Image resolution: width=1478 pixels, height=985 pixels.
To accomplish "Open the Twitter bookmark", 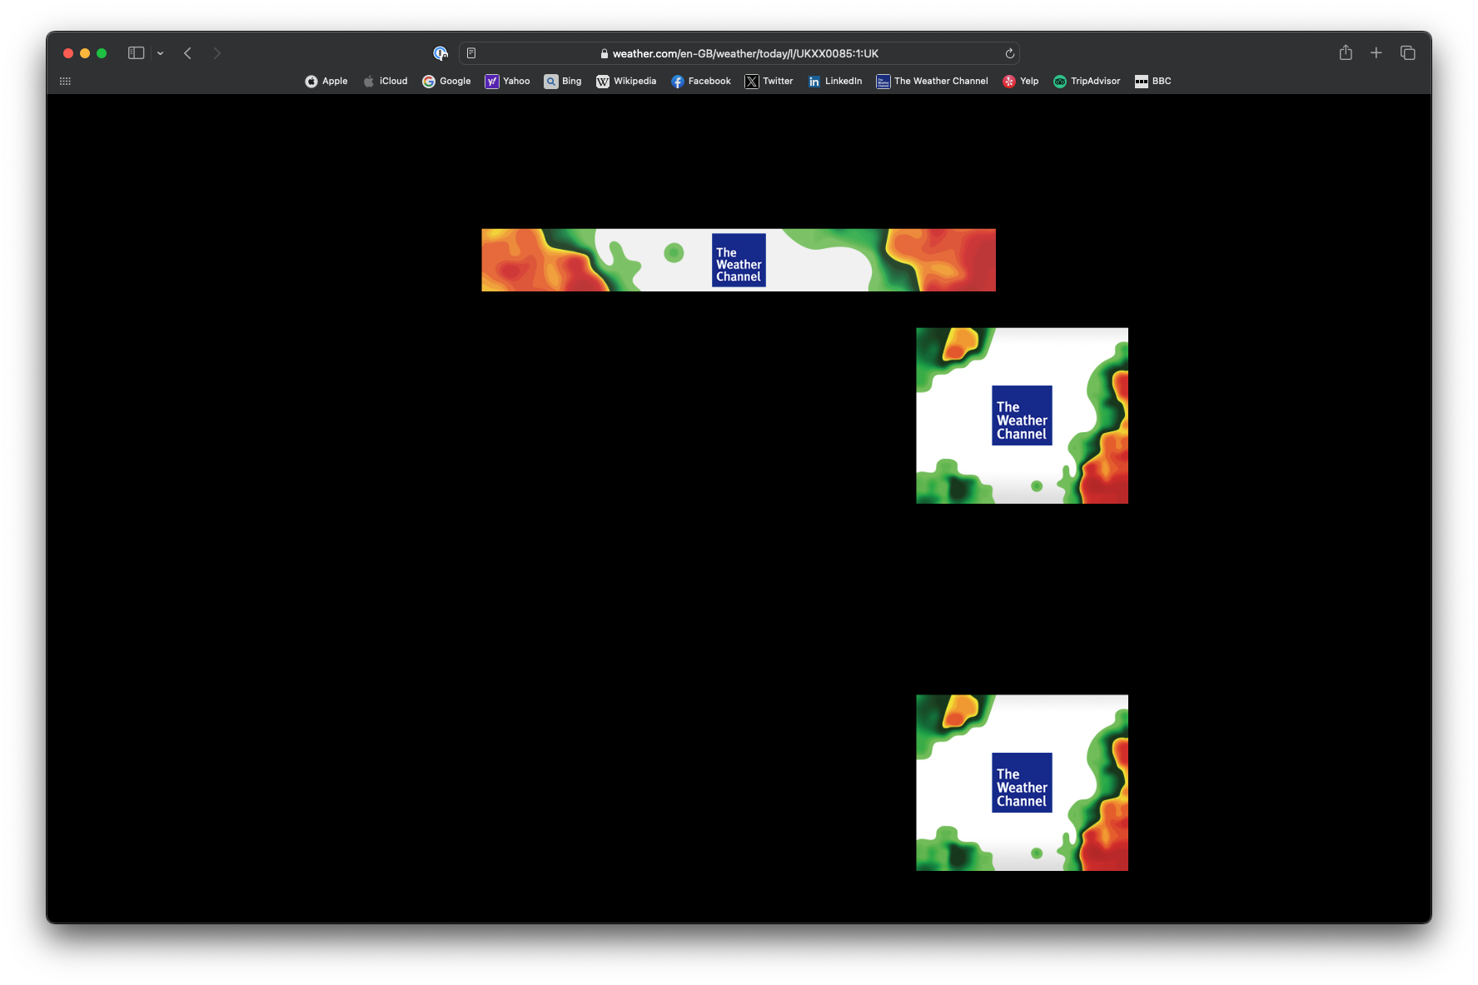I will point(769,81).
